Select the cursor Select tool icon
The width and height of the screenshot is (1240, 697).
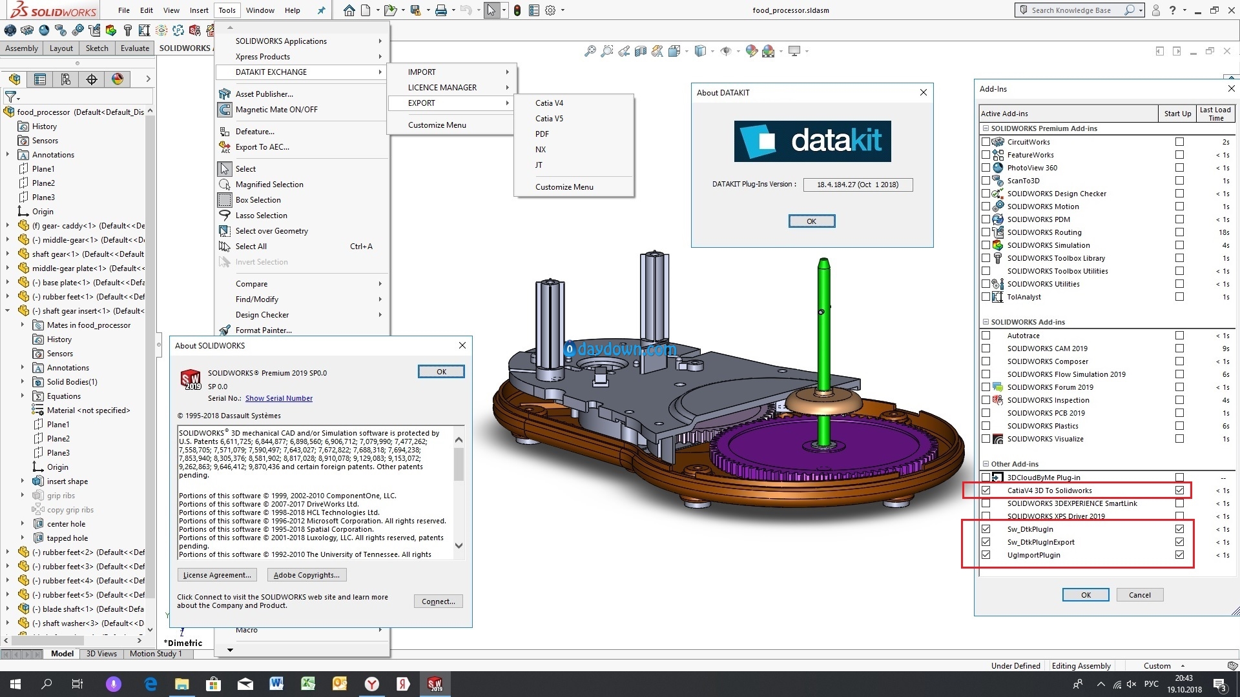(491, 10)
